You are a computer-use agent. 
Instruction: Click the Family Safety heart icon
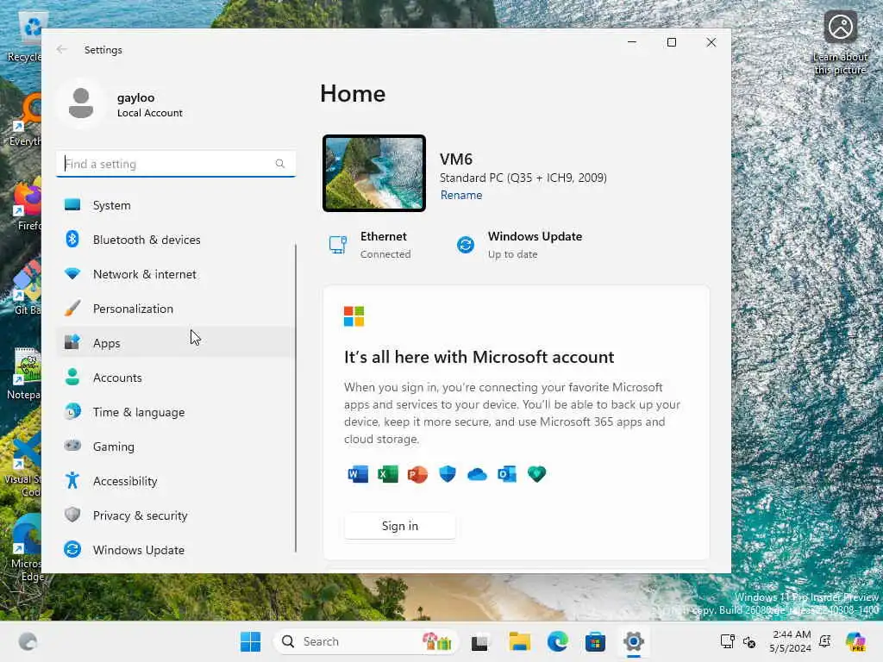536,474
